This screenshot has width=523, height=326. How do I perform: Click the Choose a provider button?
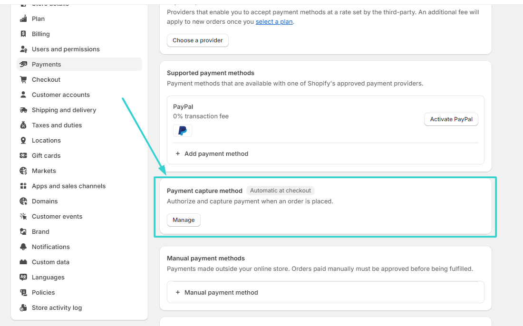[197, 40]
